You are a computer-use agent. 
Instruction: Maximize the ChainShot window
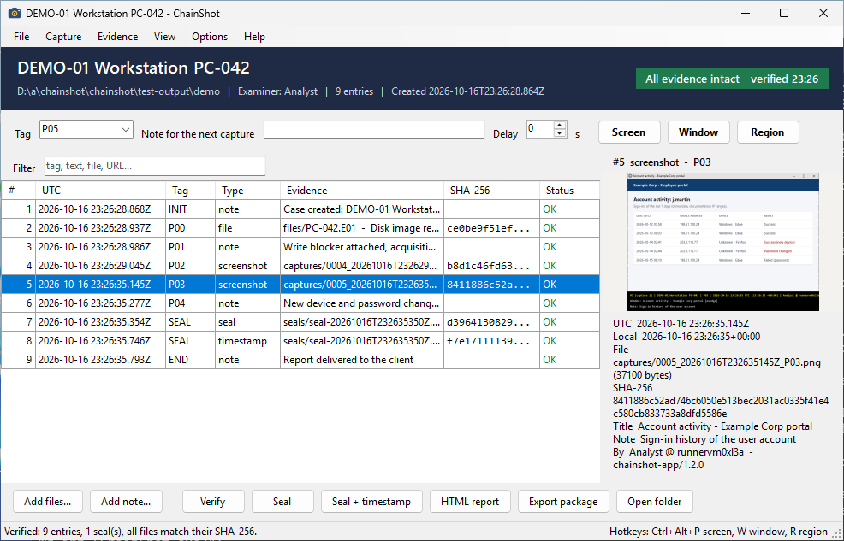coord(784,13)
